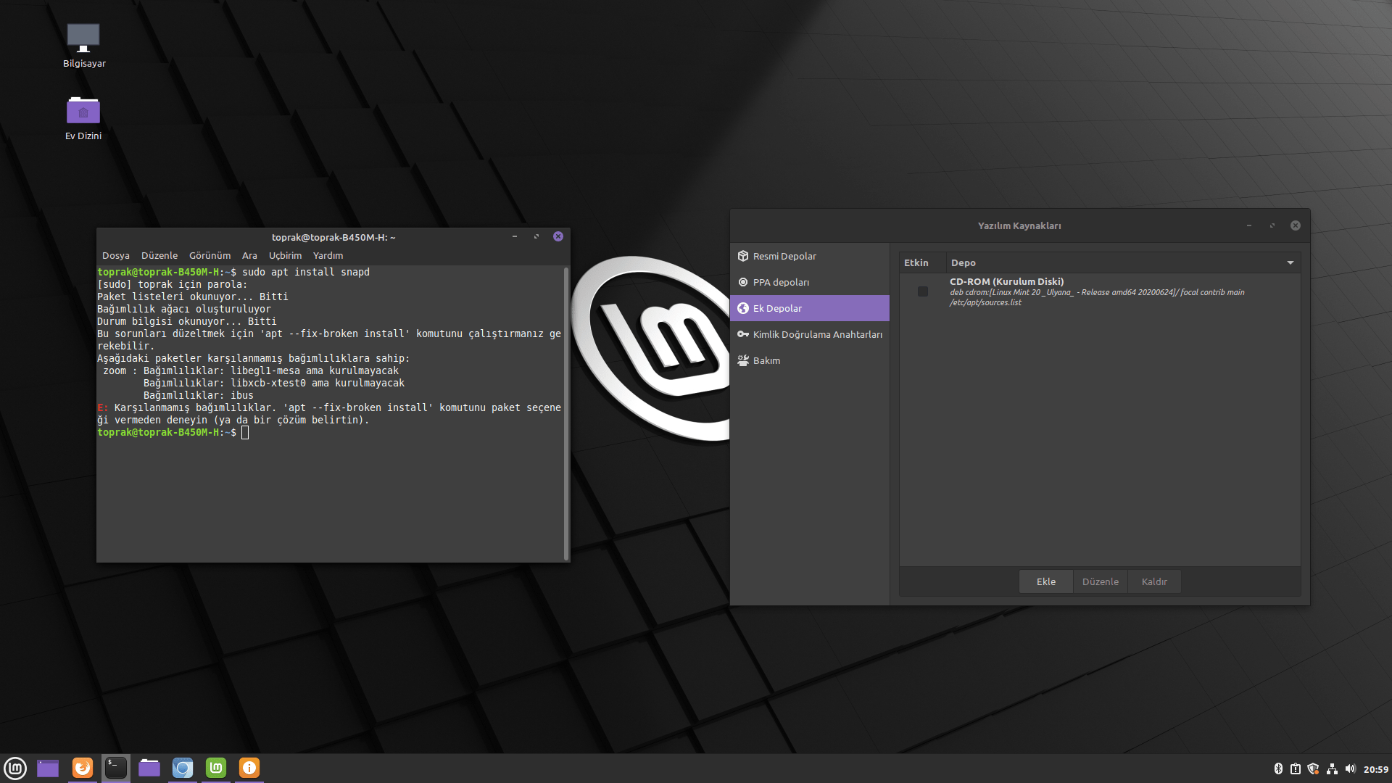Viewport: 1392px width, 783px height.
Task: Open the Görünüm menu
Action: 210,255
